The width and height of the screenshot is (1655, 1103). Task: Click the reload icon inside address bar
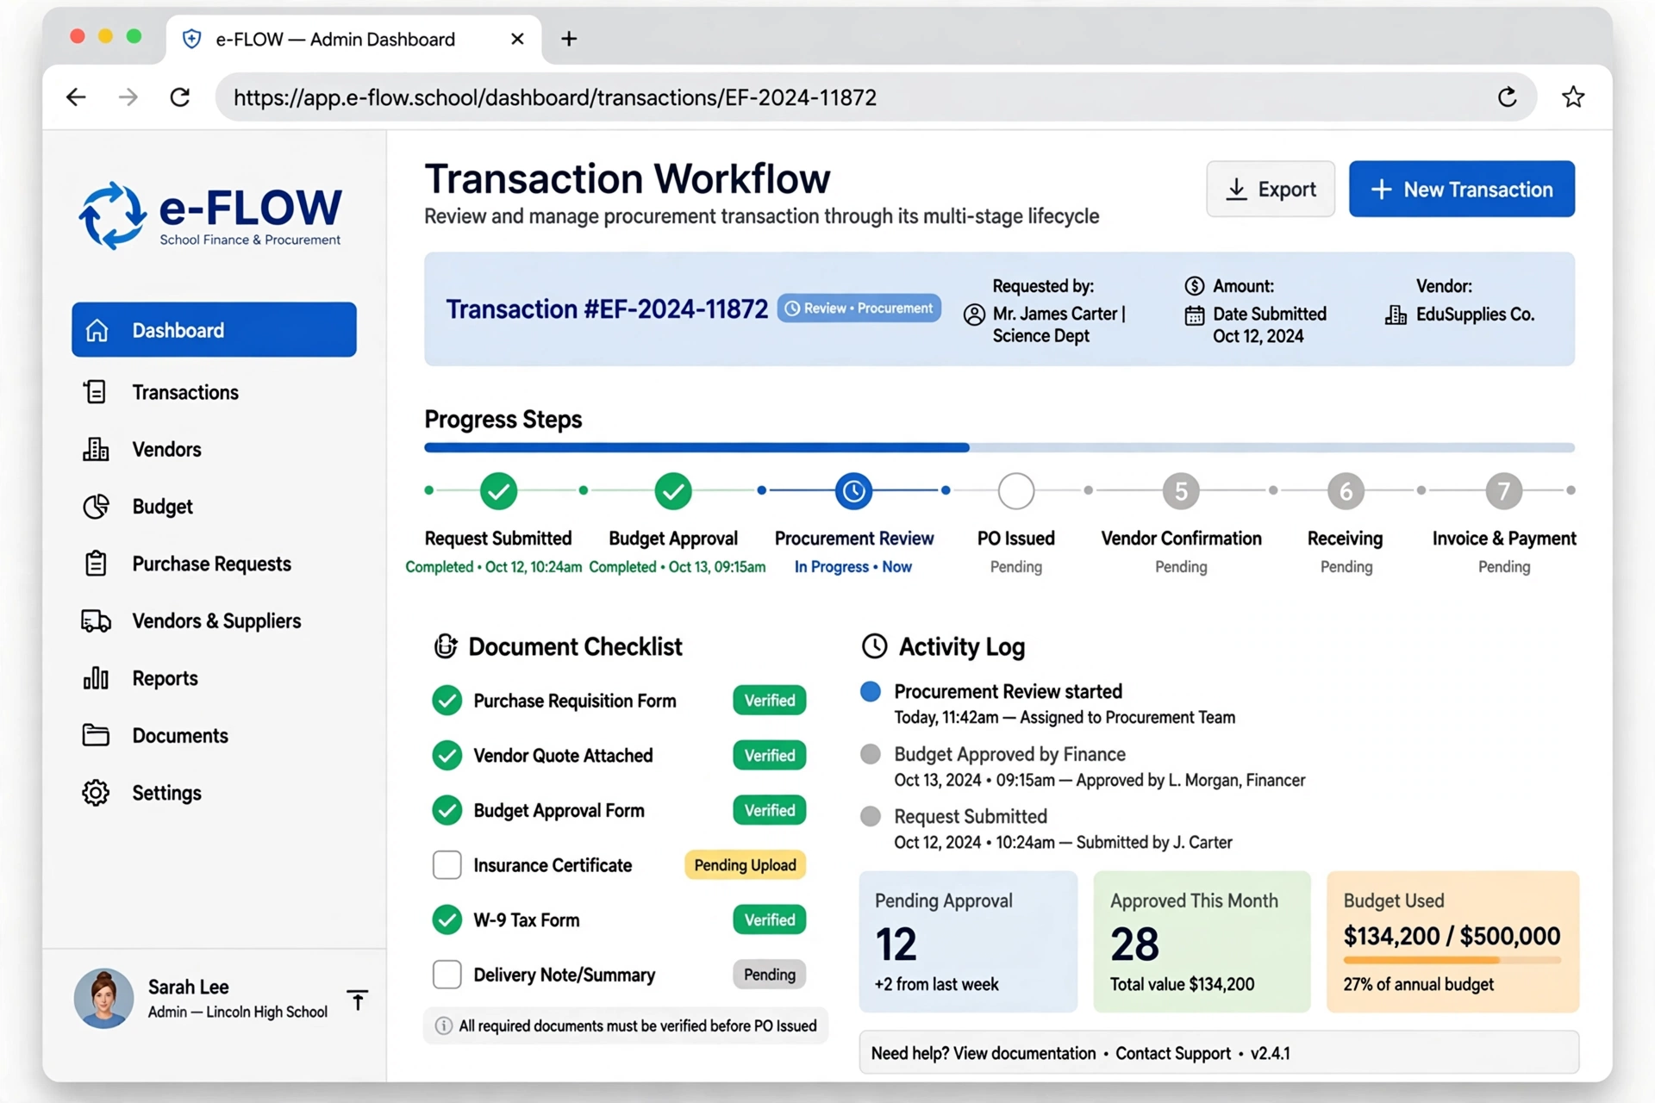(x=1507, y=97)
